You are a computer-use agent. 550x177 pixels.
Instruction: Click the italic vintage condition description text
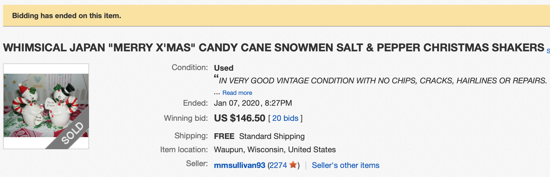click(383, 81)
